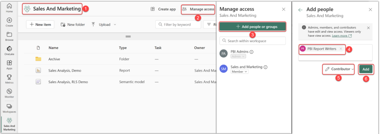
Task: Open the Workspaces list
Action: [x=9, y=108]
